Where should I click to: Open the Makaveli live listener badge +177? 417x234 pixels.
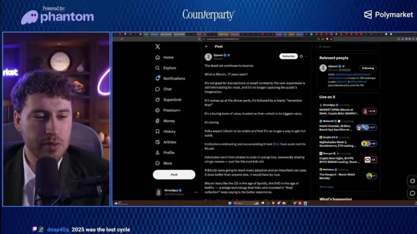[x=366, y=128]
